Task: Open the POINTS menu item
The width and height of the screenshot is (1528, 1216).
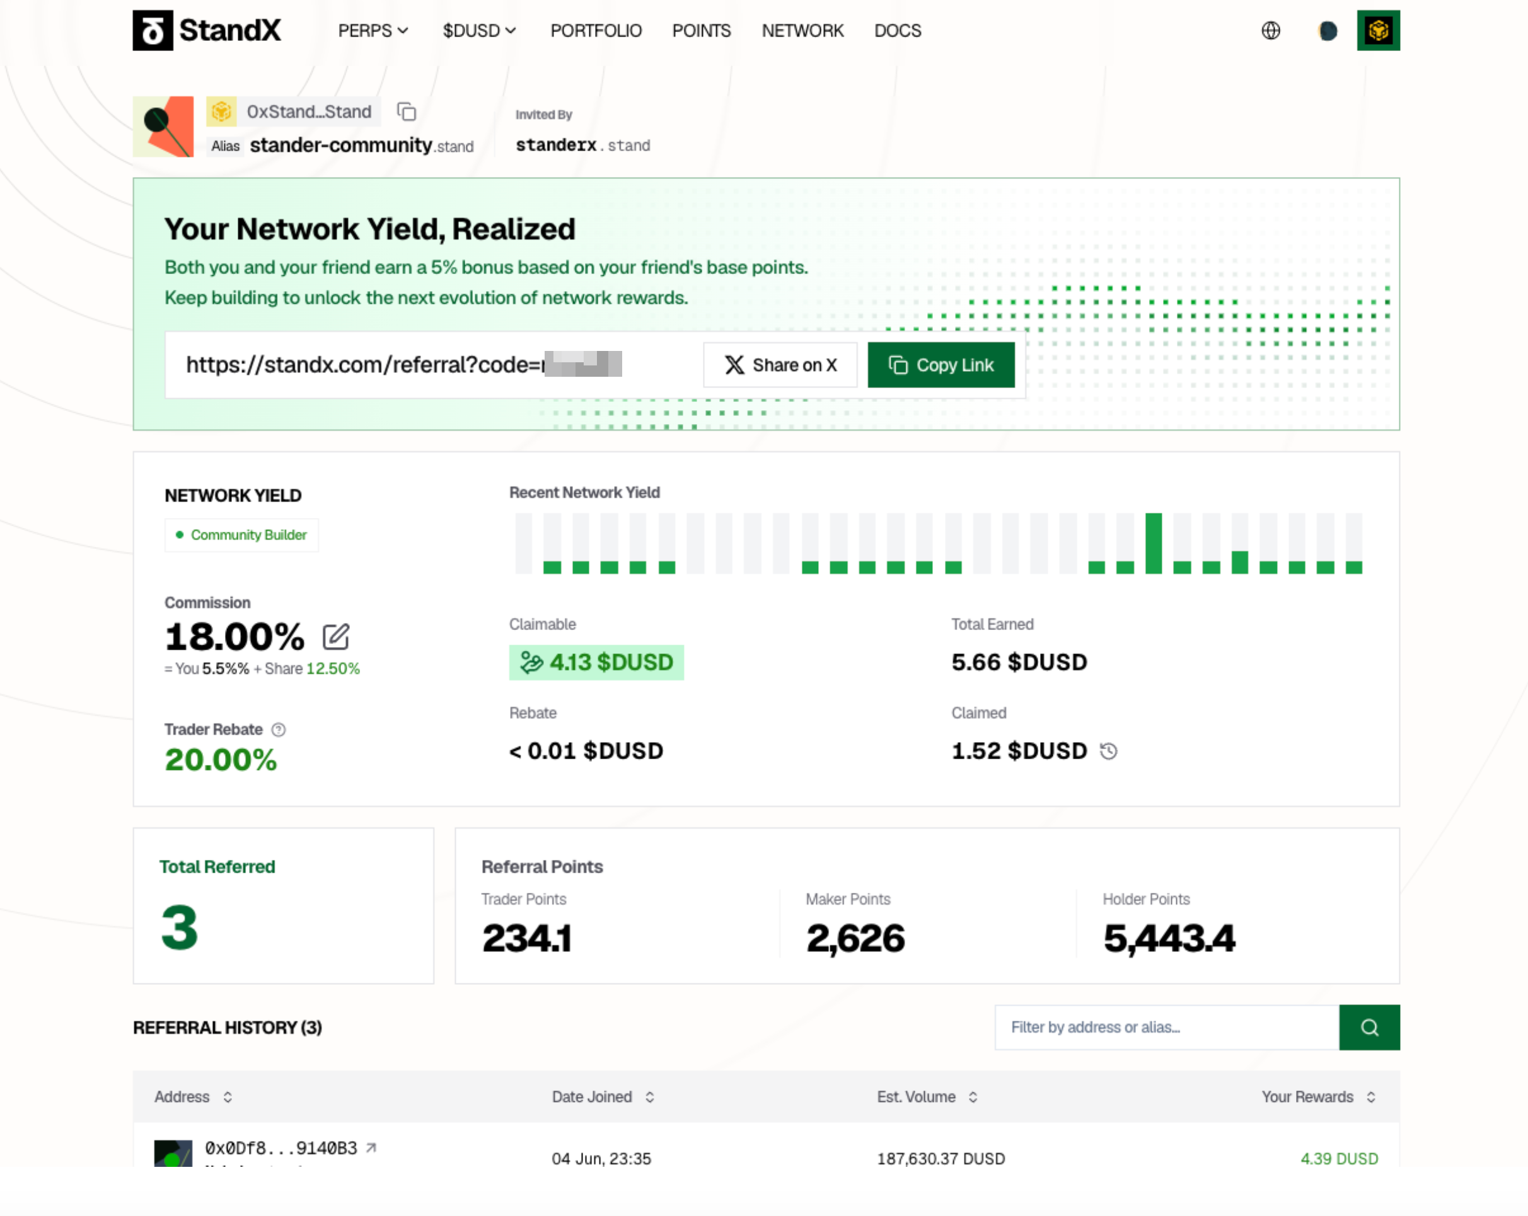Action: tap(701, 30)
